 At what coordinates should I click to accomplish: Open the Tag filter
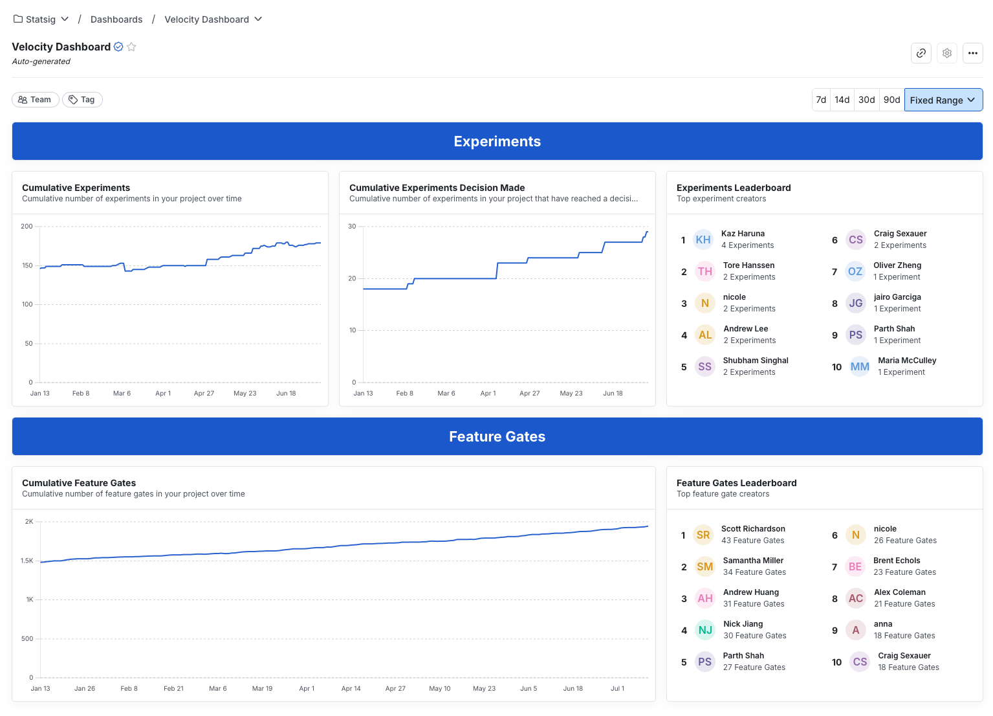82,99
